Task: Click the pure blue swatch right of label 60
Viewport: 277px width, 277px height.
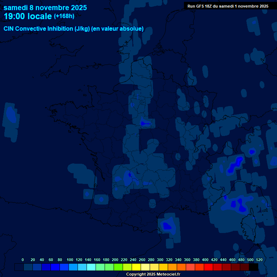Action: [x=55, y=267]
